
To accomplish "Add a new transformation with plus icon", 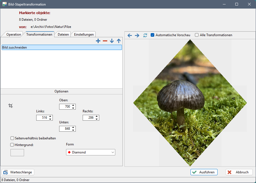I will coord(98,41).
